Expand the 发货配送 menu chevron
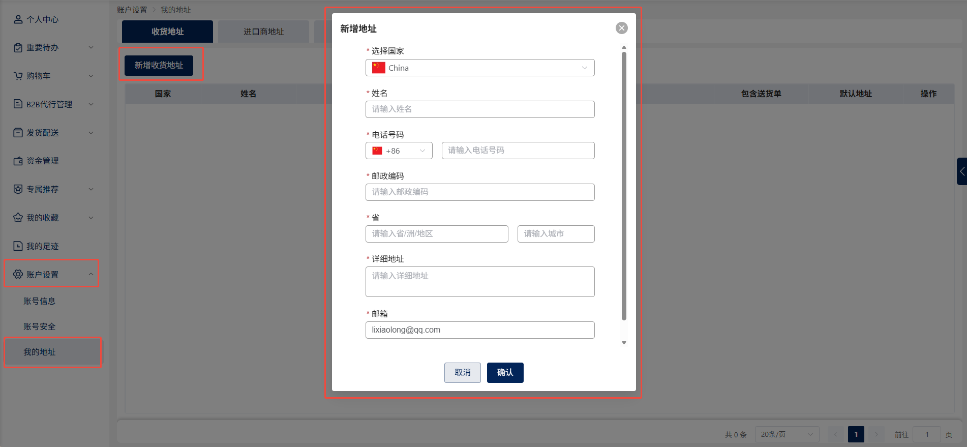Viewport: 967px width, 447px height. coord(91,133)
